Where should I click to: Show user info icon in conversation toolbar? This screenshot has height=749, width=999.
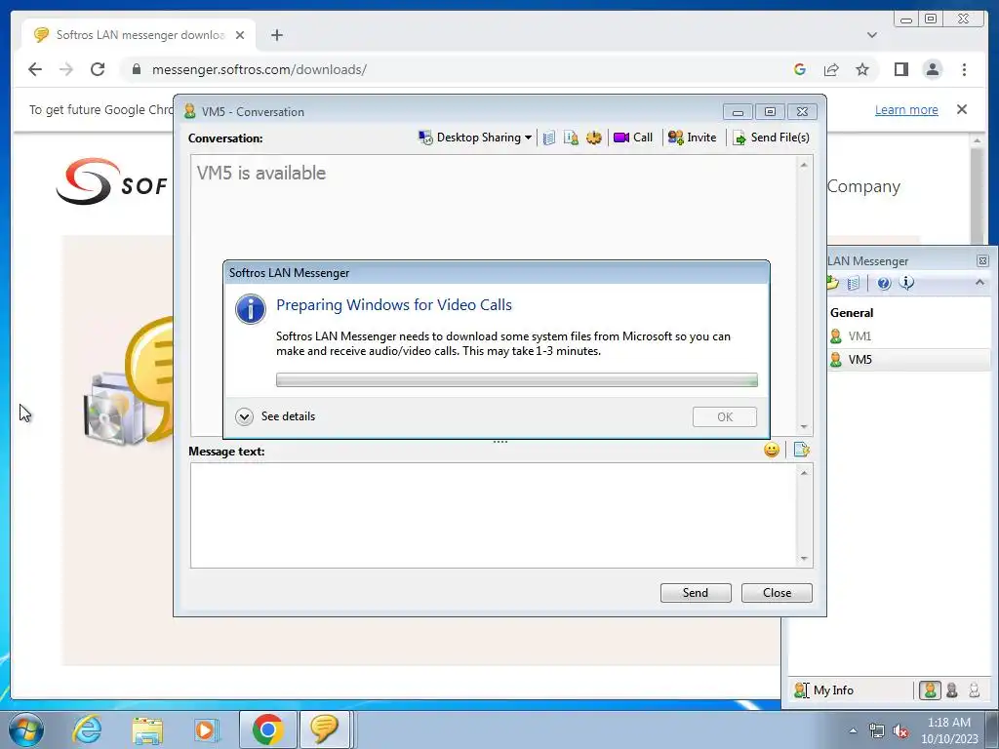[571, 138]
